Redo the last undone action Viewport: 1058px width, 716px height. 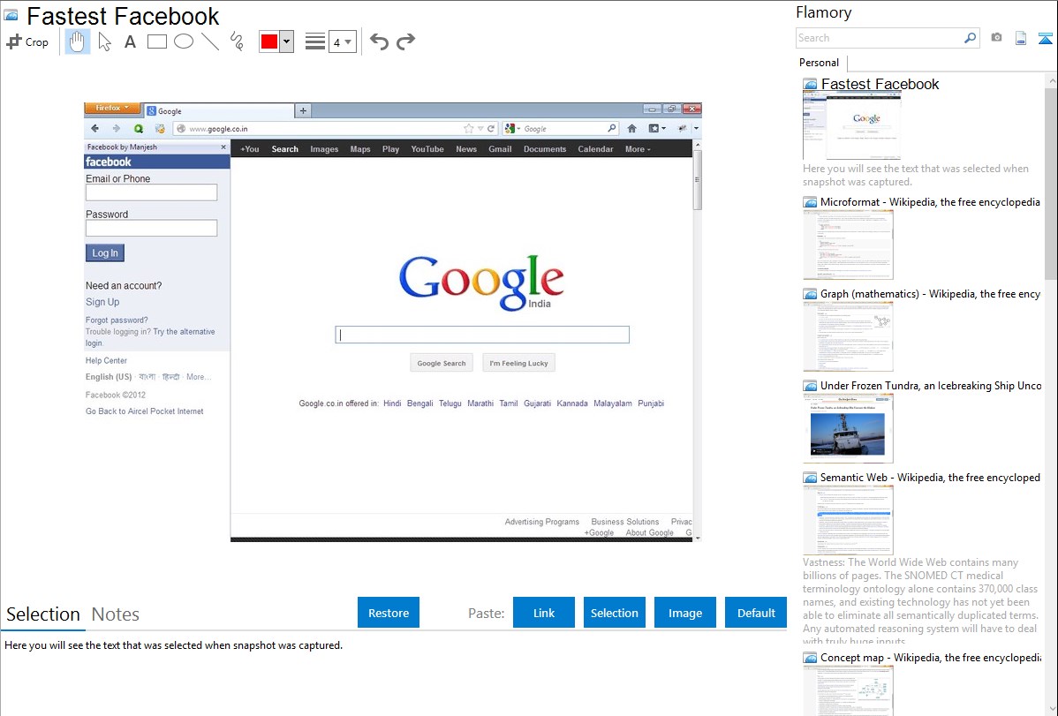point(405,41)
